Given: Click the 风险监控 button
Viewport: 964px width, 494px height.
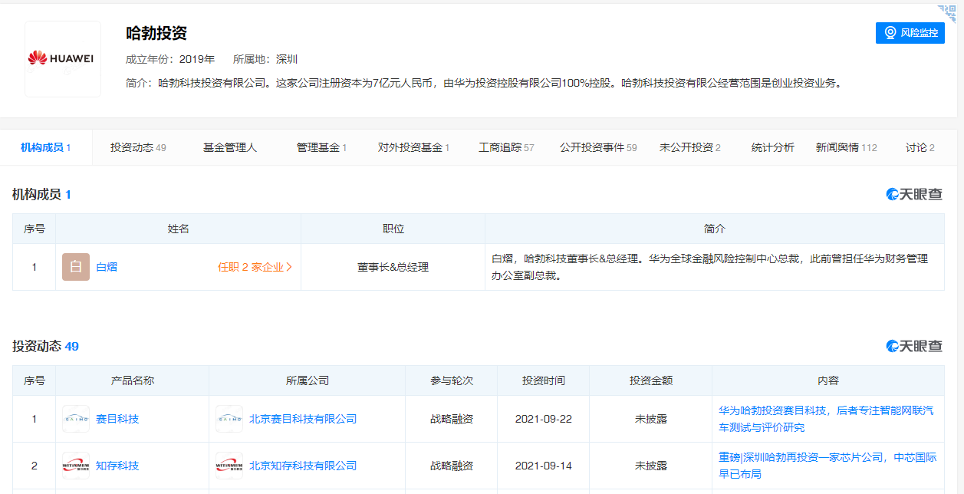Looking at the screenshot, I should (910, 33).
